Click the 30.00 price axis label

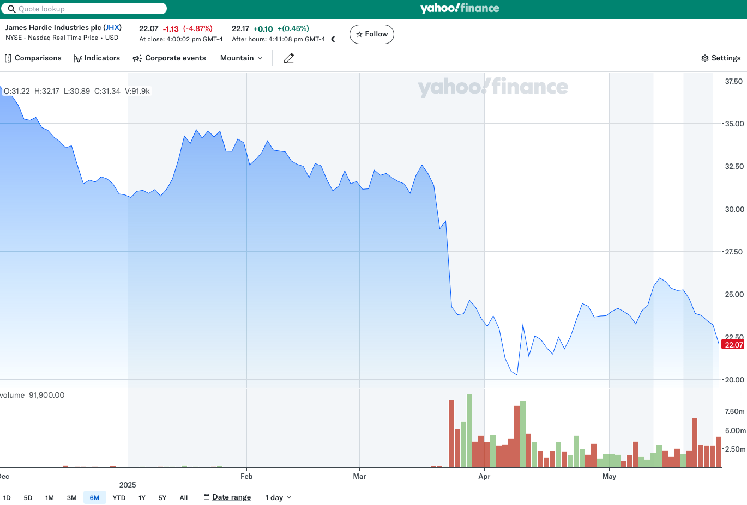[734, 209]
